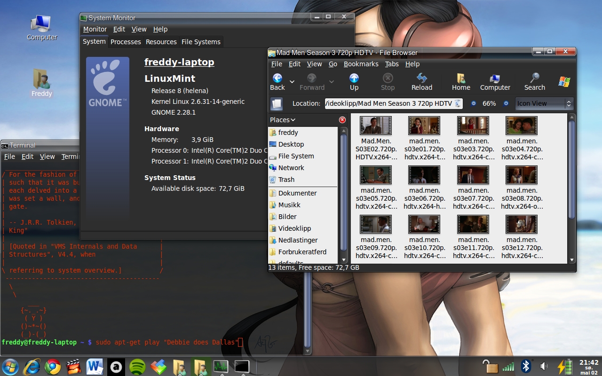
Task: Launch Chrome from the taskbar
Action: (x=53, y=367)
